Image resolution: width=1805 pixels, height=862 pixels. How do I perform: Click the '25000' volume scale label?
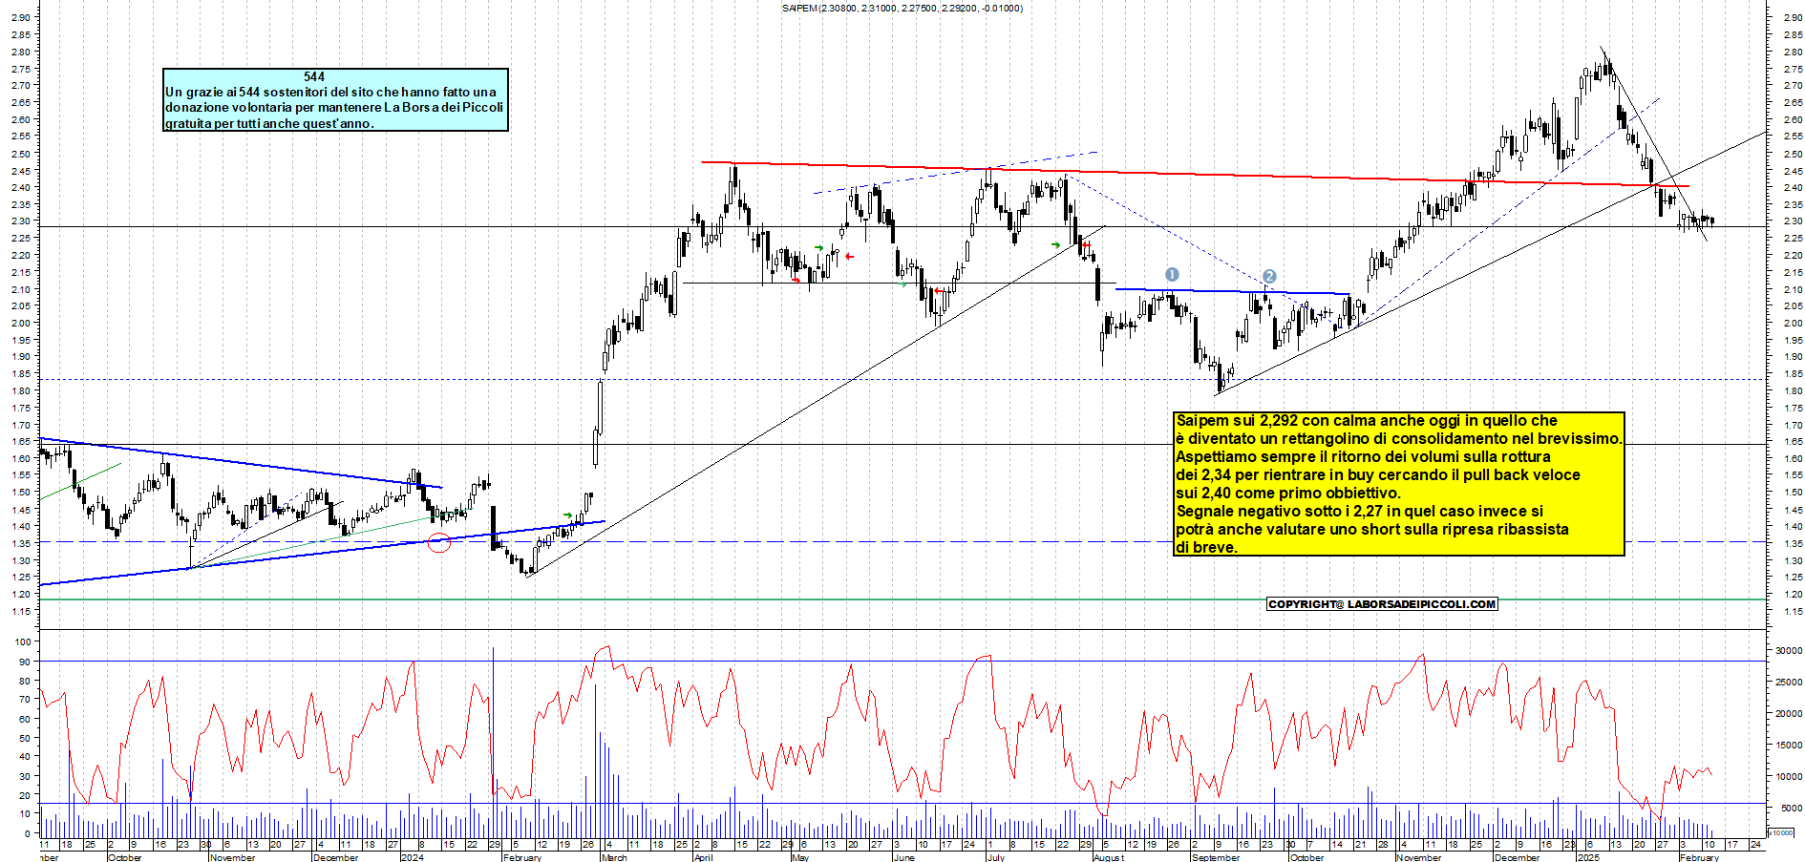point(1789,683)
